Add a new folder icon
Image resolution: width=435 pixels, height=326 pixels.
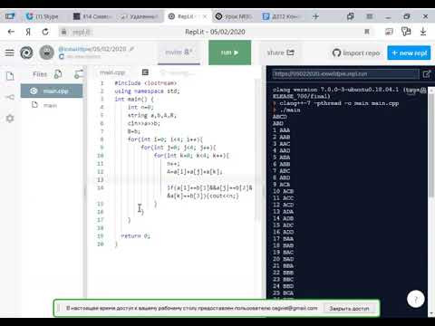point(79,74)
